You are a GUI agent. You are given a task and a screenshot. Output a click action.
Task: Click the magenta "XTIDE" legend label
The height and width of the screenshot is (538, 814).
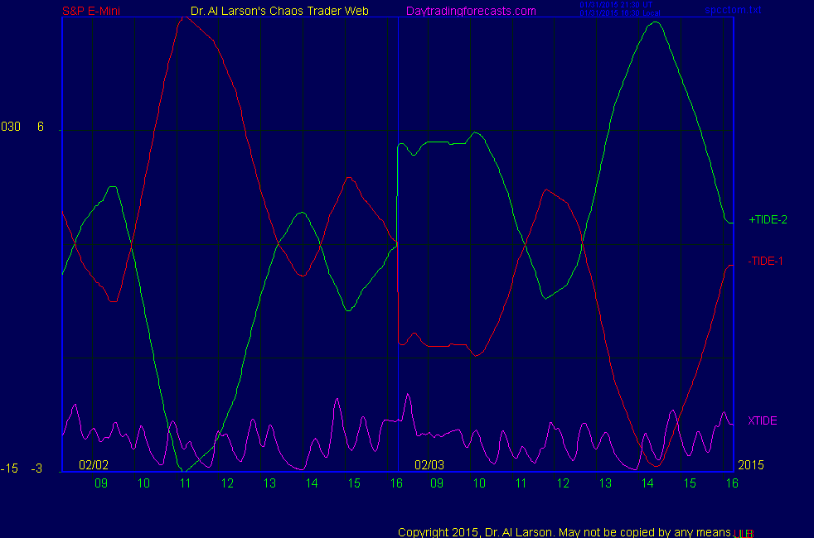click(762, 420)
